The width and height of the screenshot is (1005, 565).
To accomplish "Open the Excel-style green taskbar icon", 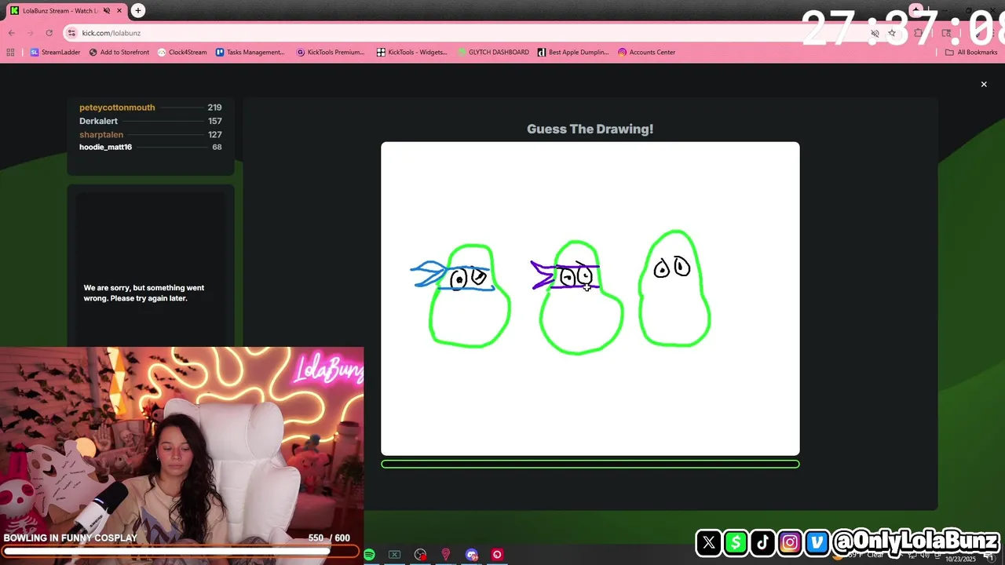I will 395,555.
